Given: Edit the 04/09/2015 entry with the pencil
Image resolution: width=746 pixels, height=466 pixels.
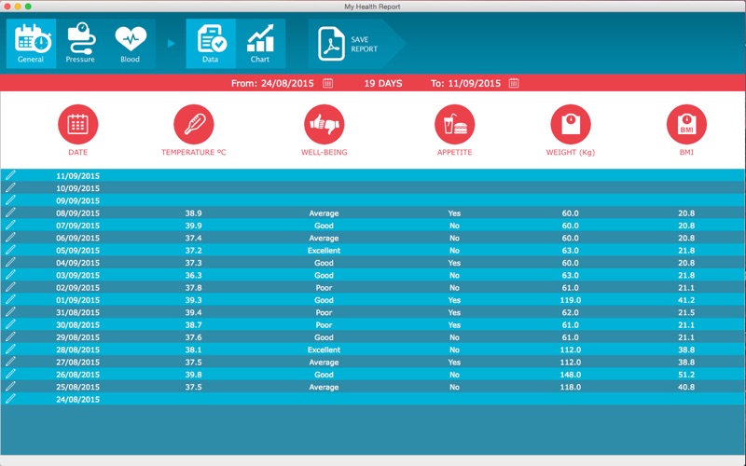Looking at the screenshot, I should (10, 262).
